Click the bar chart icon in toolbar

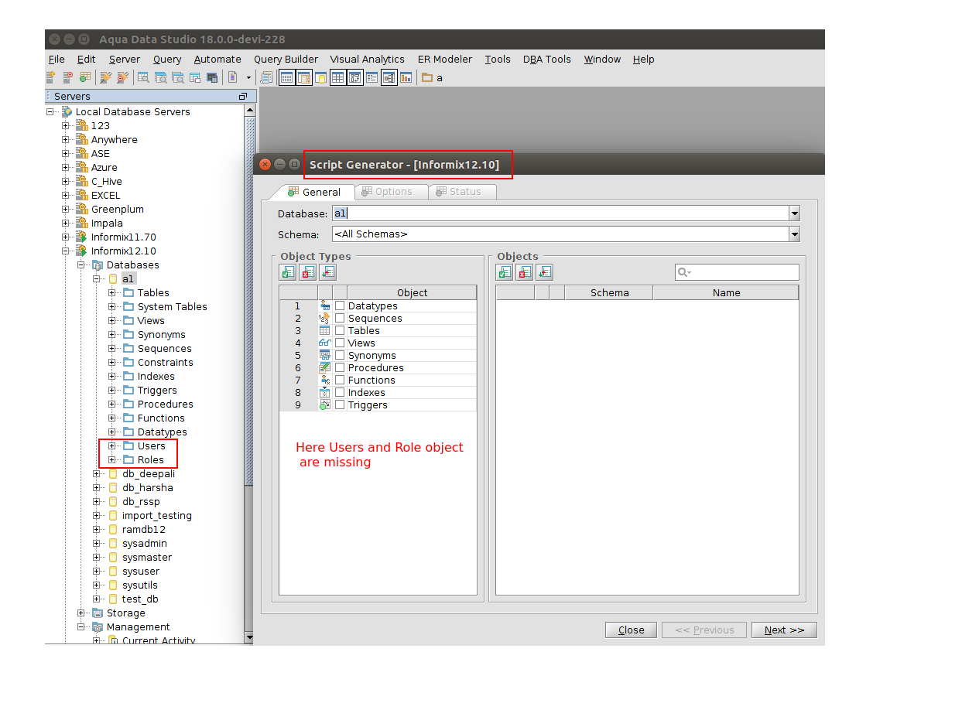[x=406, y=77]
